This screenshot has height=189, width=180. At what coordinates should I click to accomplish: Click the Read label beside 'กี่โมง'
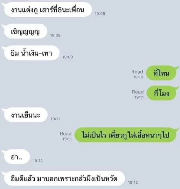[138, 92]
